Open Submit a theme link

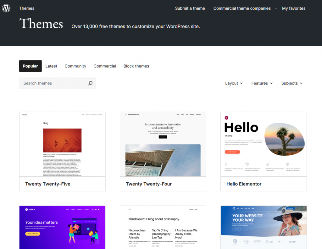pos(190,8)
